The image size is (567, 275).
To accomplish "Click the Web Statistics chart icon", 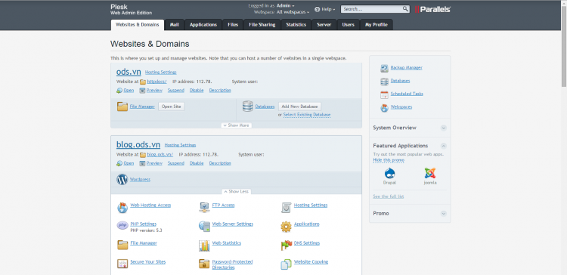I will (x=204, y=246).
